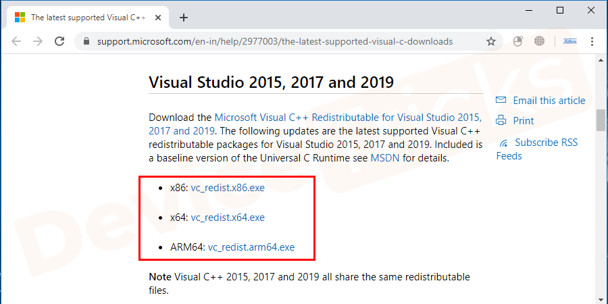Open the blue profile avatar in toolbar

570,41
